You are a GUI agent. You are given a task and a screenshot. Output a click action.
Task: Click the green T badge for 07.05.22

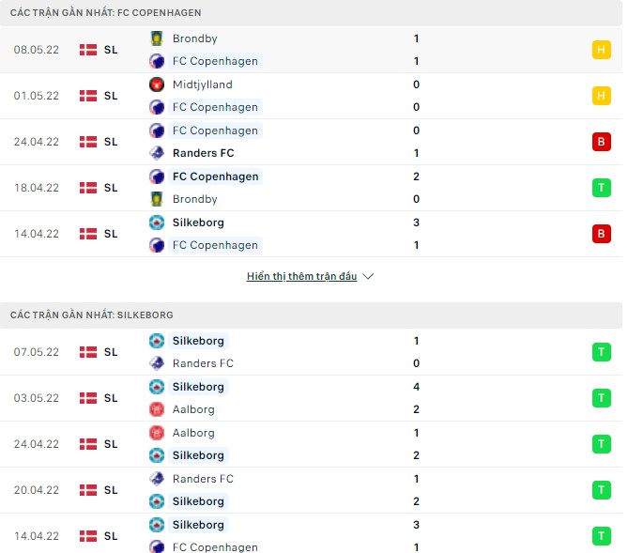click(x=601, y=352)
